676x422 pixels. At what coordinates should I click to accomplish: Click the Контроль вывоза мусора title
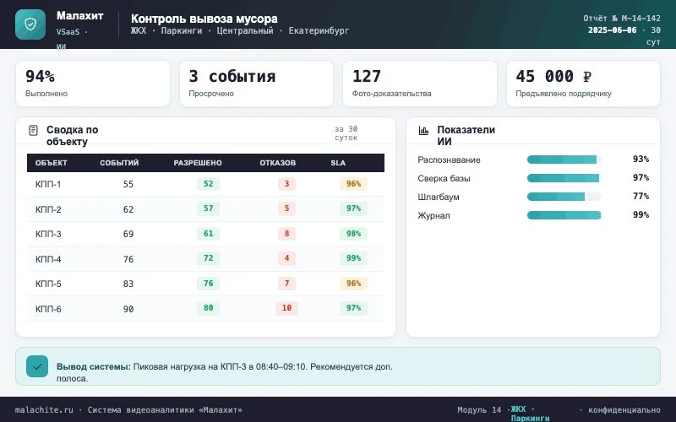point(204,19)
